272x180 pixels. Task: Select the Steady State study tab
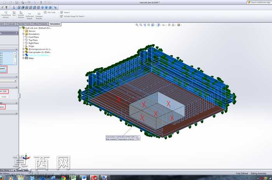21,170
